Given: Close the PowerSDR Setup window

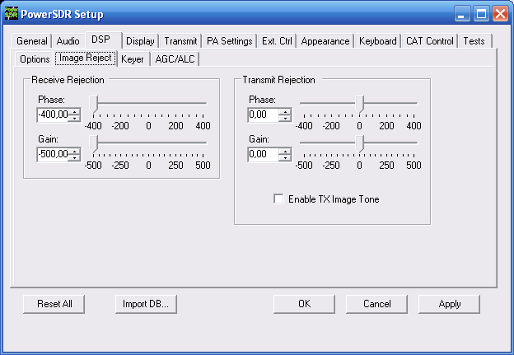Looking at the screenshot, I should tap(500, 12).
